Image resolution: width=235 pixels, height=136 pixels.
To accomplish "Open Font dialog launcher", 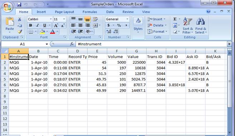I will coord(65,37).
